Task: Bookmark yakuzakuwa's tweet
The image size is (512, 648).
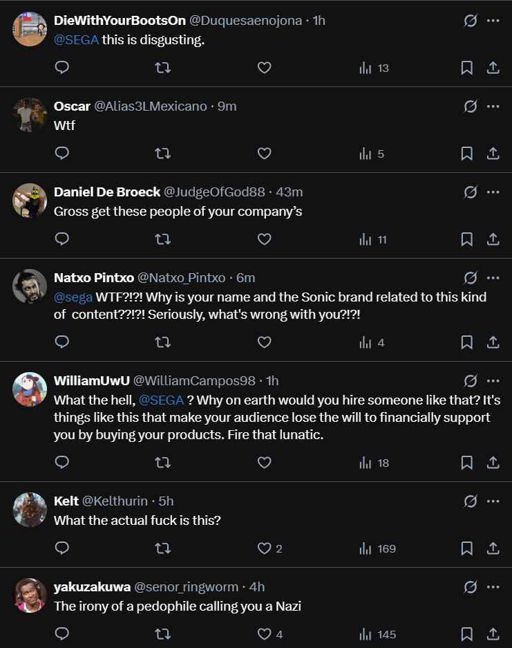Action: (466, 634)
